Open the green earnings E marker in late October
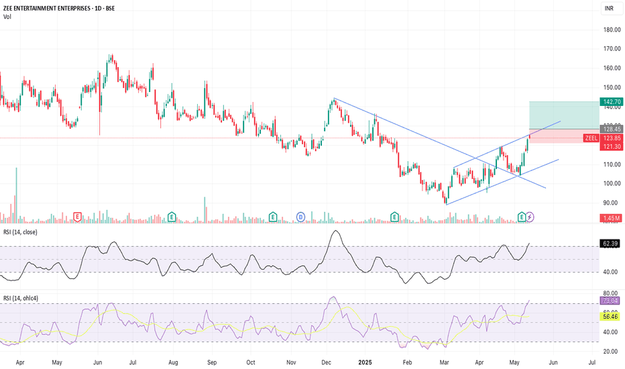 [273, 217]
